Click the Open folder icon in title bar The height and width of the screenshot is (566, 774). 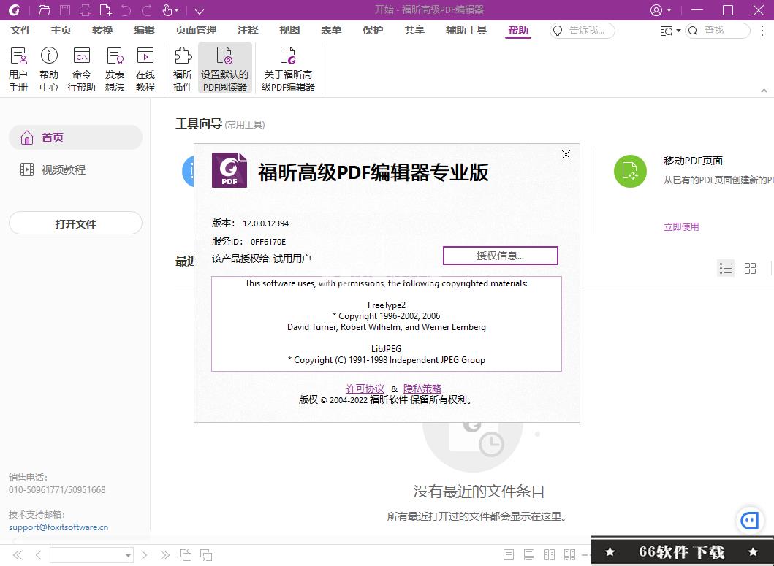45,10
